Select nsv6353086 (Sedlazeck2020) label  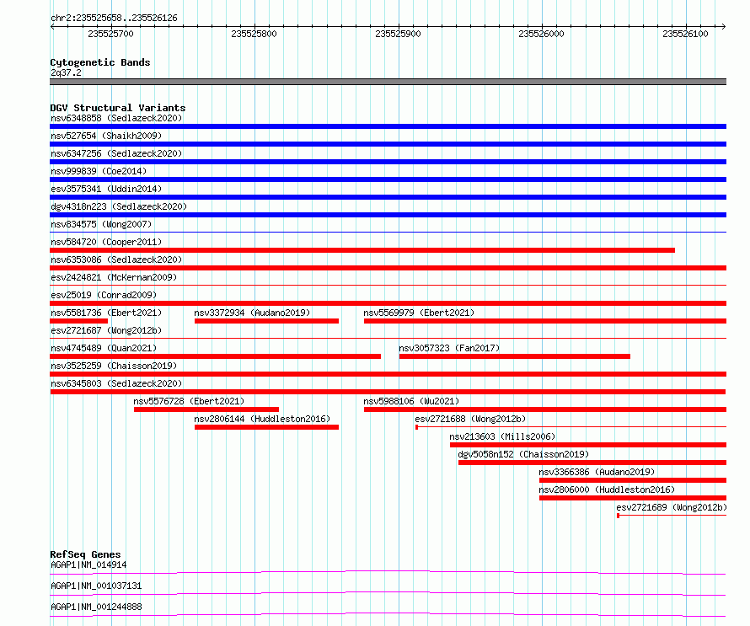tap(116, 259)
